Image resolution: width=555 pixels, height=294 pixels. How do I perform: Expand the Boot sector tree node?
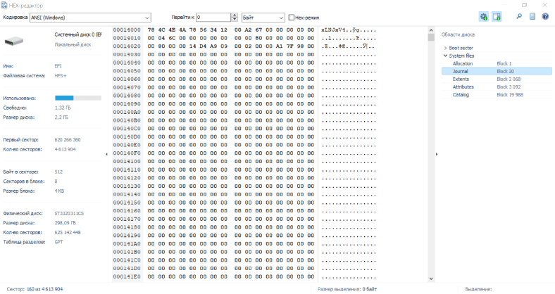pyautogui.click(x=445, y=48)
